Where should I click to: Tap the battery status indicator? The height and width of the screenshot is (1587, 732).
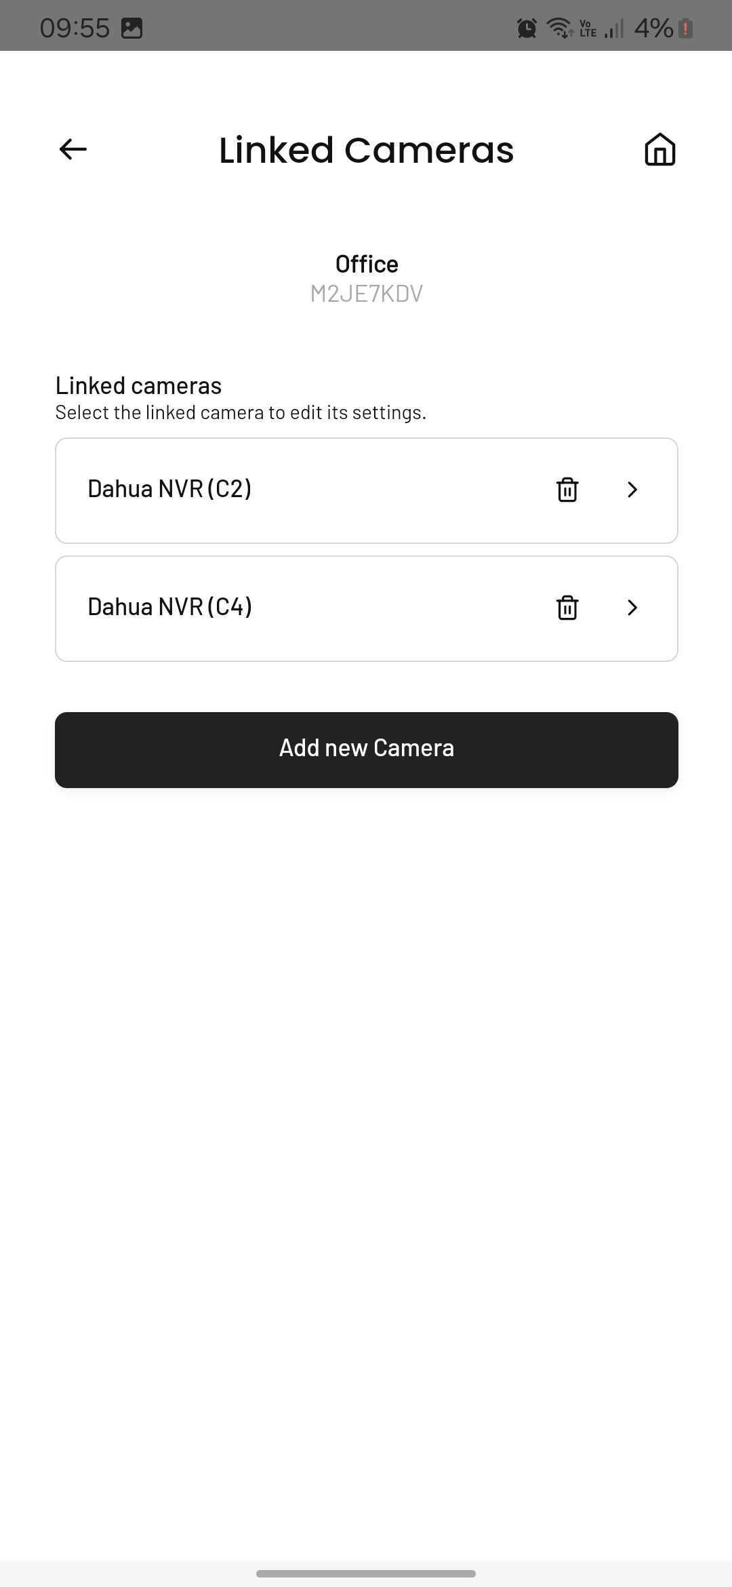pos(685,28)
